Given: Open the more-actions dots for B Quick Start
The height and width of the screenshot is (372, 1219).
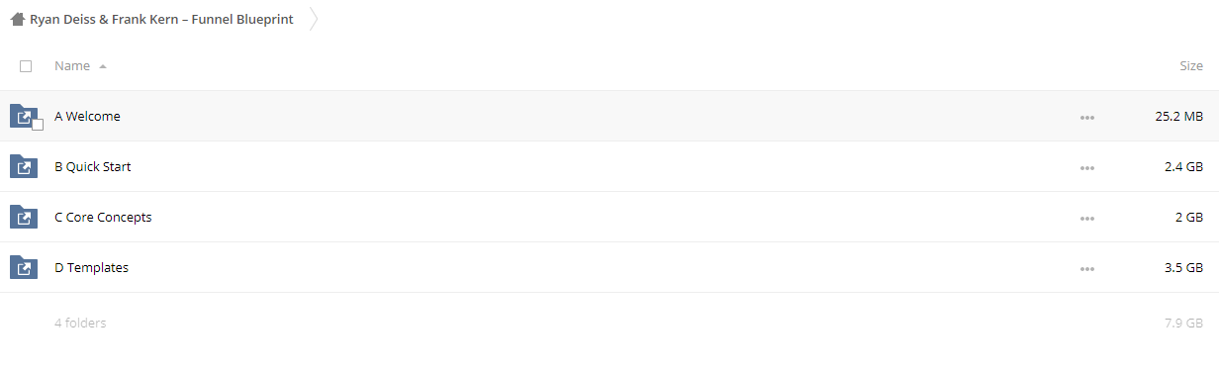Looking at the screenshot, I should click(1087, 168).
